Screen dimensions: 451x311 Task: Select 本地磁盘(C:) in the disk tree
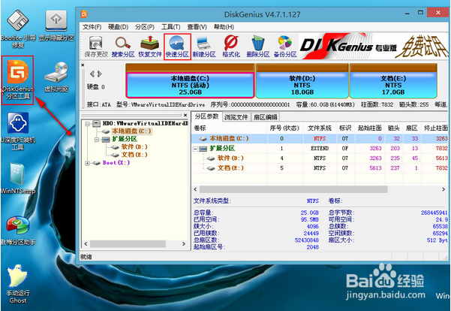pos(131,131)
